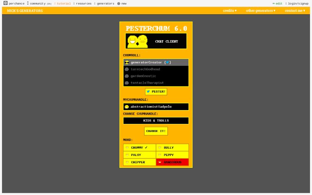This screenshot has width=312, height=195.
Task: Open the community link in top bar
Action: pos(39,3)
